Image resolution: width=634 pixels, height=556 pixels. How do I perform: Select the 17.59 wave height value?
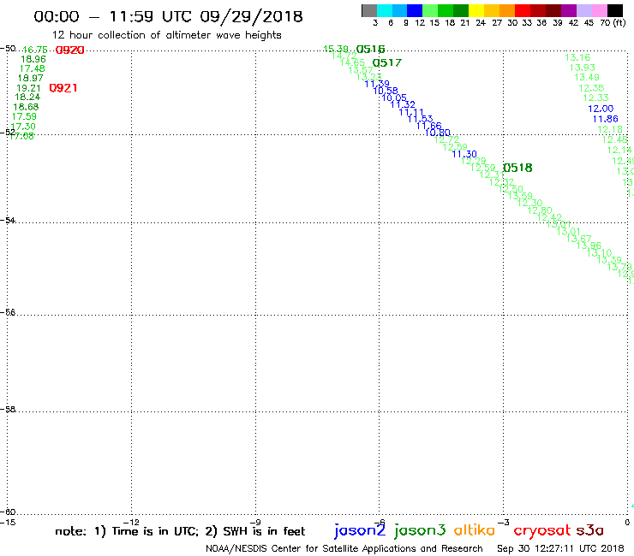[x=24, y=116]
